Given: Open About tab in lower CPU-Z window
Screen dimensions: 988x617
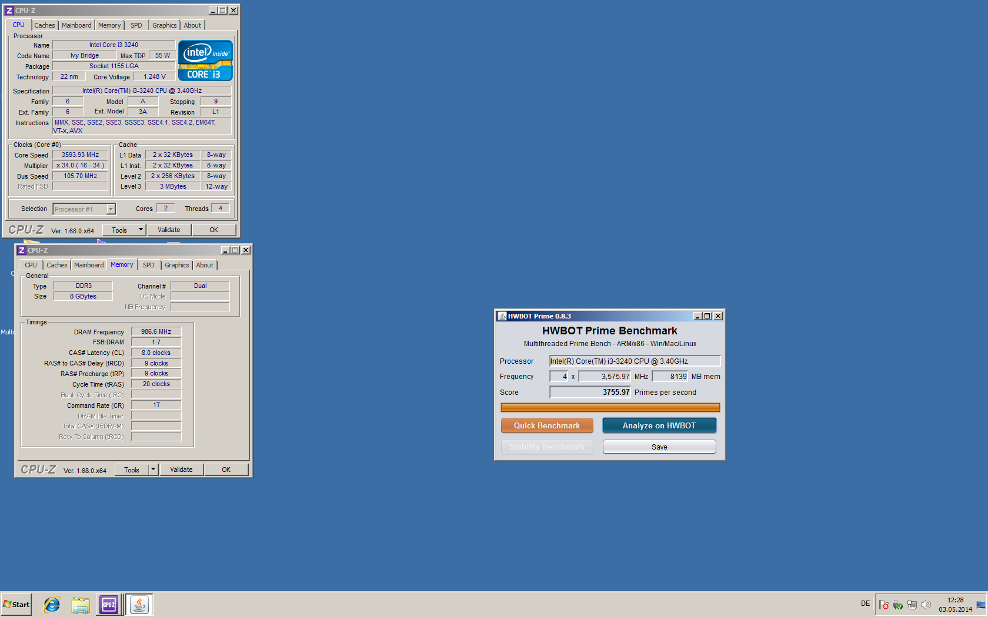Looking at the screenshot, I should (x=205, y=265).
